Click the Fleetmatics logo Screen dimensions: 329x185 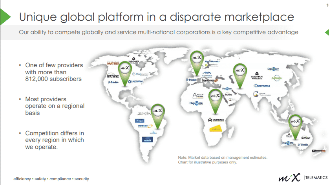click(140, 74)
